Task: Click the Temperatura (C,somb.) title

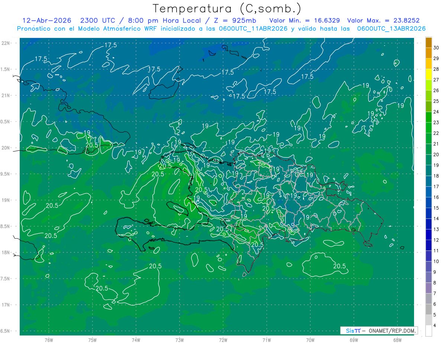Action: pyautogui.click(x=227, y=9)
